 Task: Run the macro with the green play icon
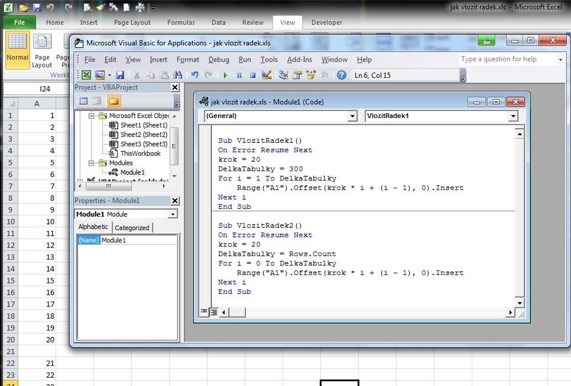pyautogui.click(x=225, y=75)
